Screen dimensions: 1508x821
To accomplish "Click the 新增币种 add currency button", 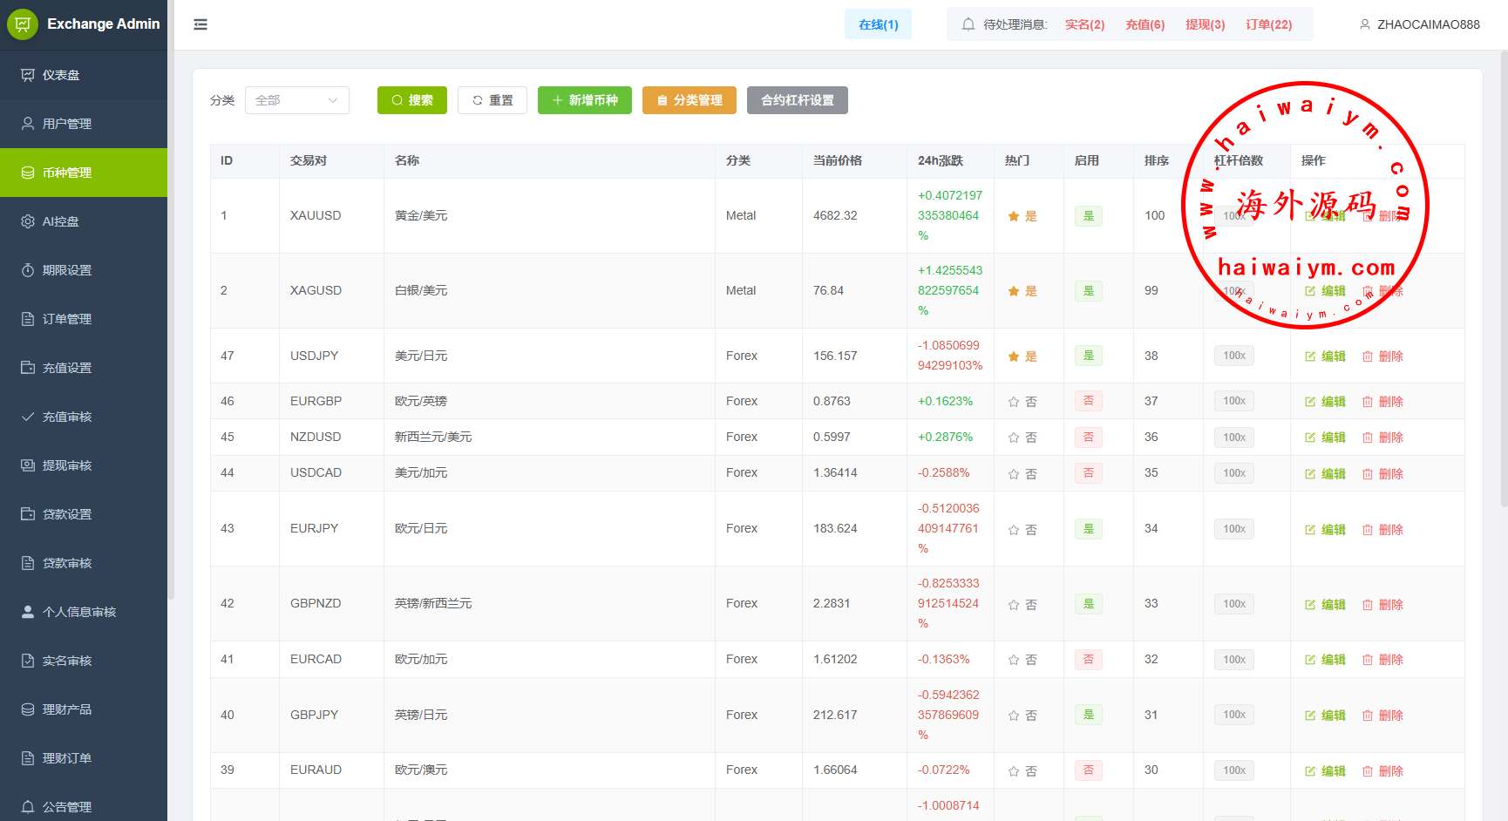I will (585, 100).
